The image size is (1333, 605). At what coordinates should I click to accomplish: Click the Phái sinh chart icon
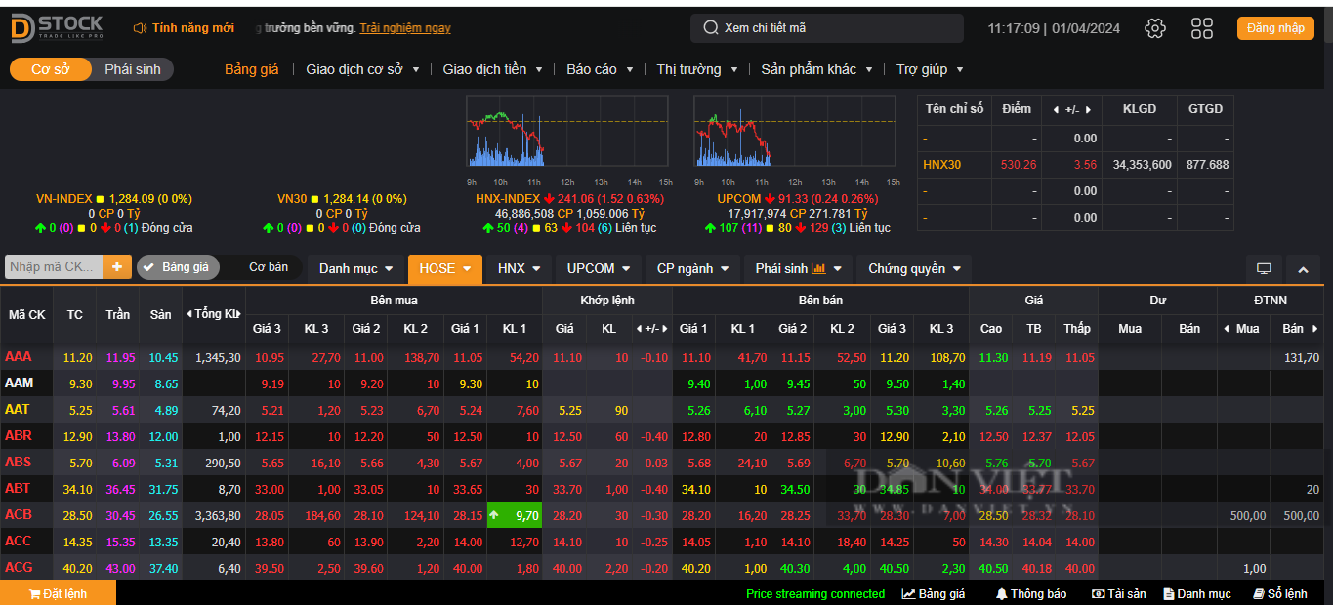pyautogui.click(x=818, y=268)
